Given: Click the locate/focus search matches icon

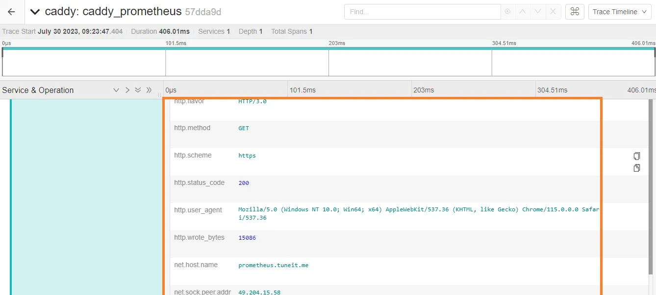Looking at the screenshot, I should 507,12.
